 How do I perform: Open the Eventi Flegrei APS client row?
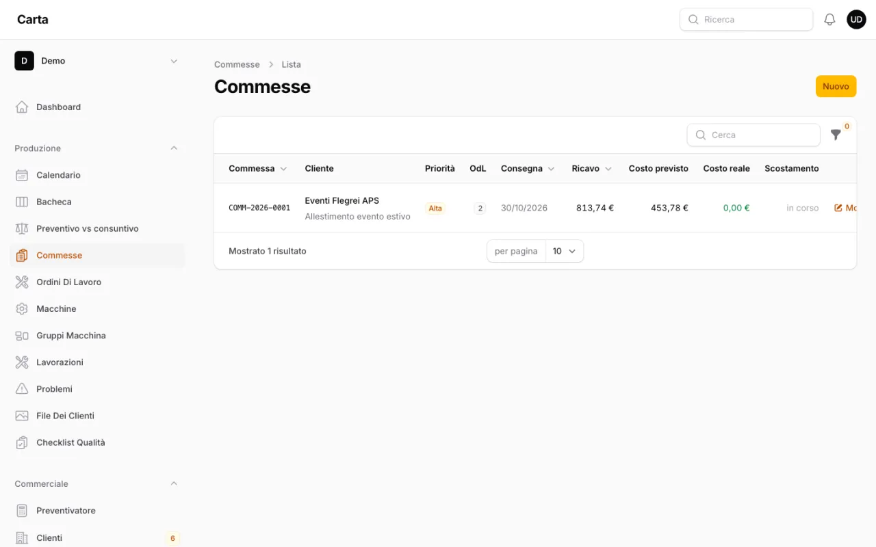[535, 208]
